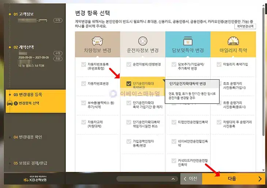The width and height of the screenshot is (267, 188).
Task: Open step 02 계약선택
Action: [x=23, y=47]
